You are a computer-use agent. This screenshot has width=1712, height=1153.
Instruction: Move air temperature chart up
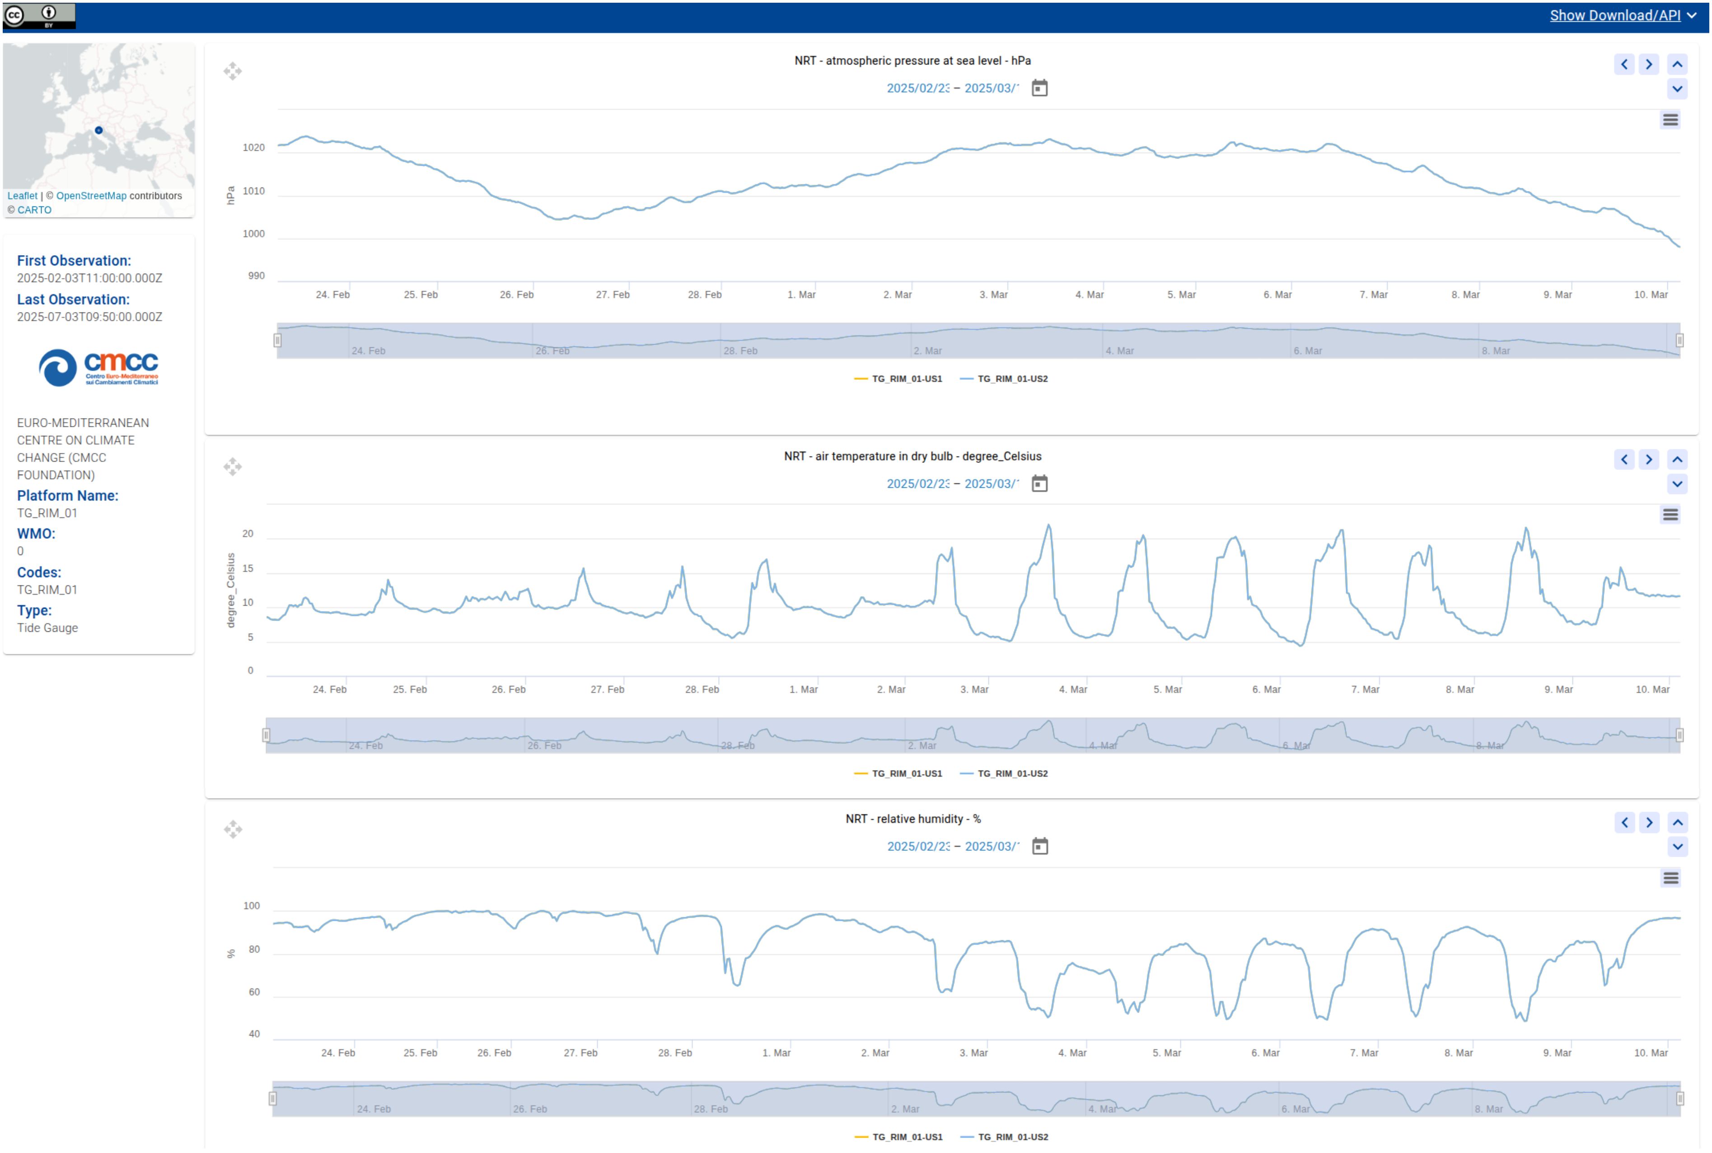click(x=1677, y=460)
